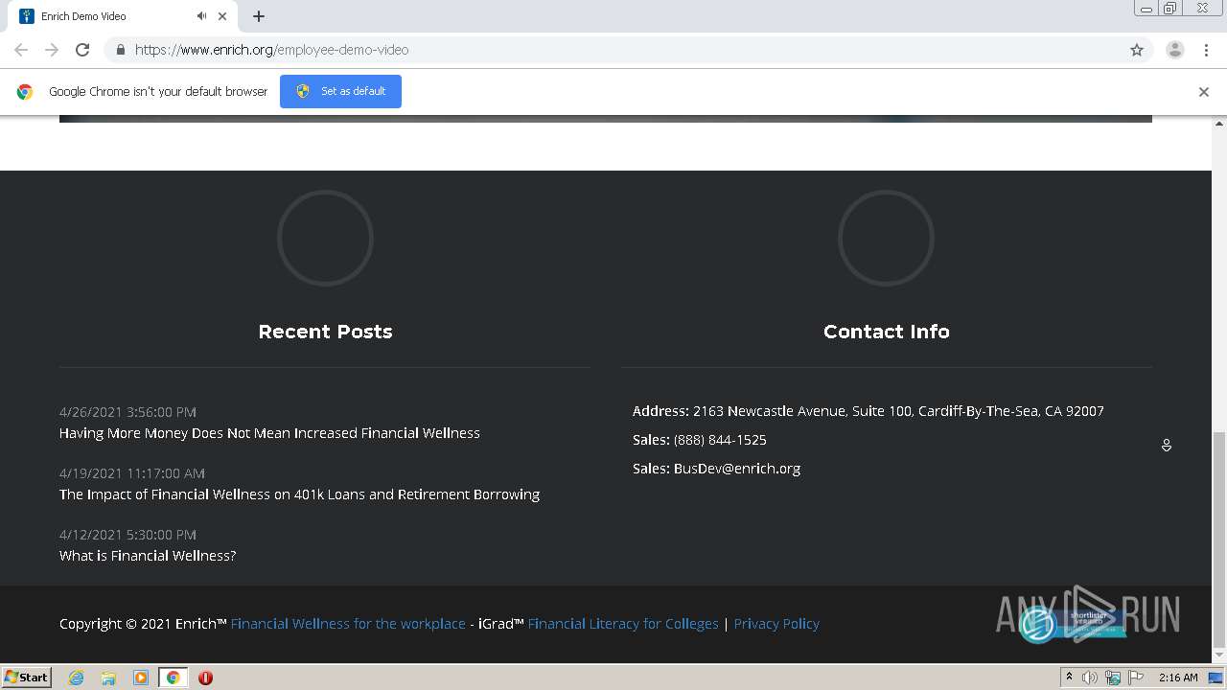1227x690 pixels.
Task: Click the Contact Info heading
Action: [x=887, y=332]
